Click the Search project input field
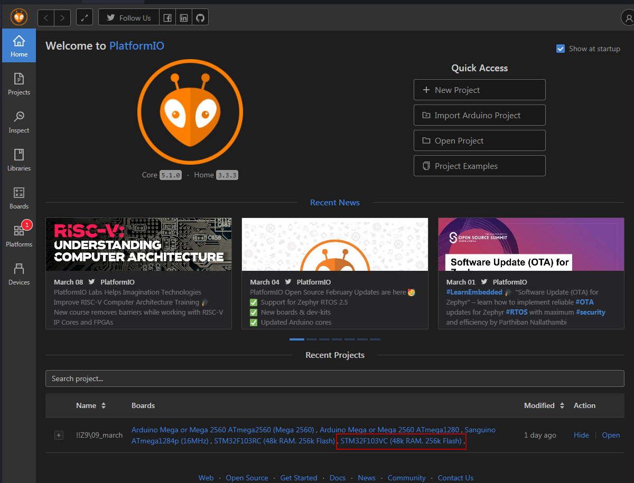This screenshot has width=634, height=483. [334, 378]
